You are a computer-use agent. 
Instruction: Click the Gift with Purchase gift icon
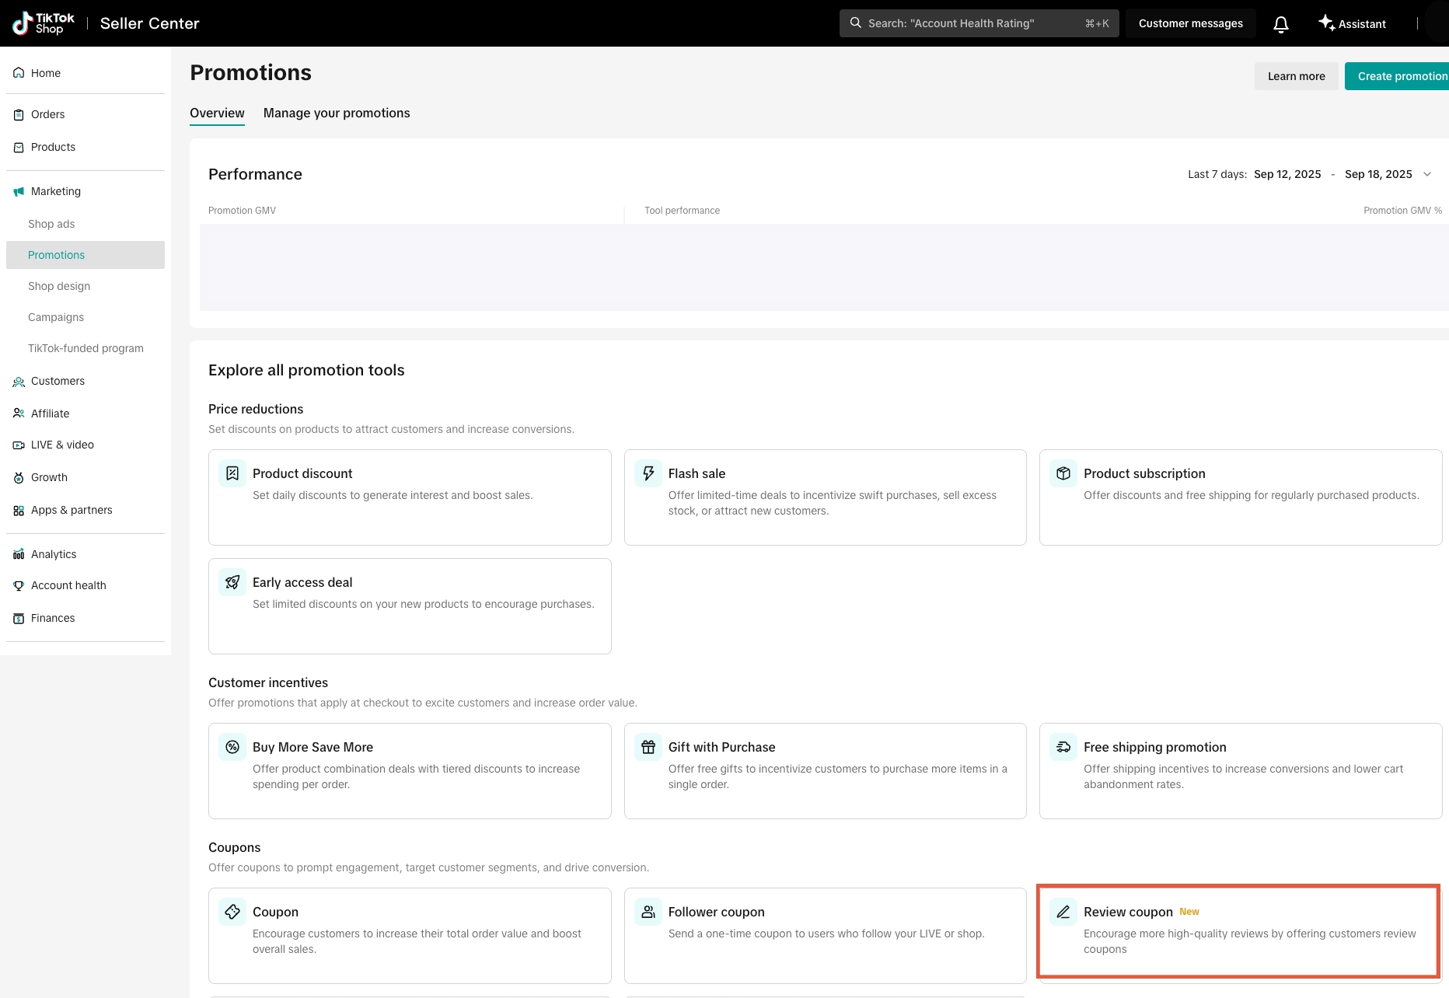[x=648, y=747]
